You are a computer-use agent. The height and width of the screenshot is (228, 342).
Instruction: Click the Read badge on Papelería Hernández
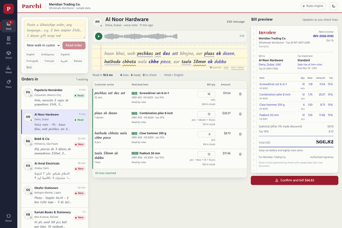point(79,96)
